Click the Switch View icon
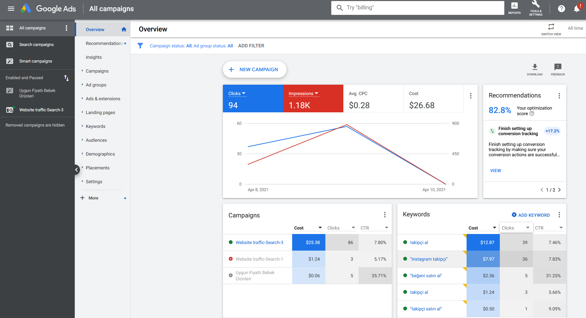The image size is (586, 318). [x=551, y=27]
